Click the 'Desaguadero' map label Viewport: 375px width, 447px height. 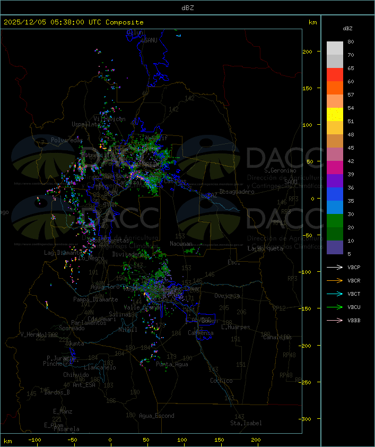237,192
